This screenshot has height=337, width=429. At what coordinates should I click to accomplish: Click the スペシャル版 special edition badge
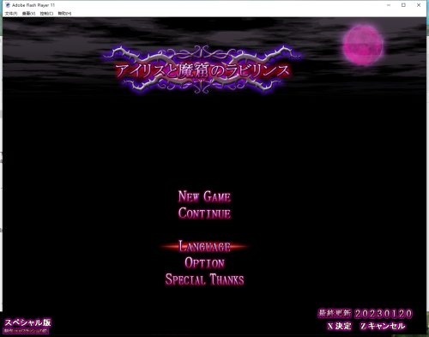point(27,322)
